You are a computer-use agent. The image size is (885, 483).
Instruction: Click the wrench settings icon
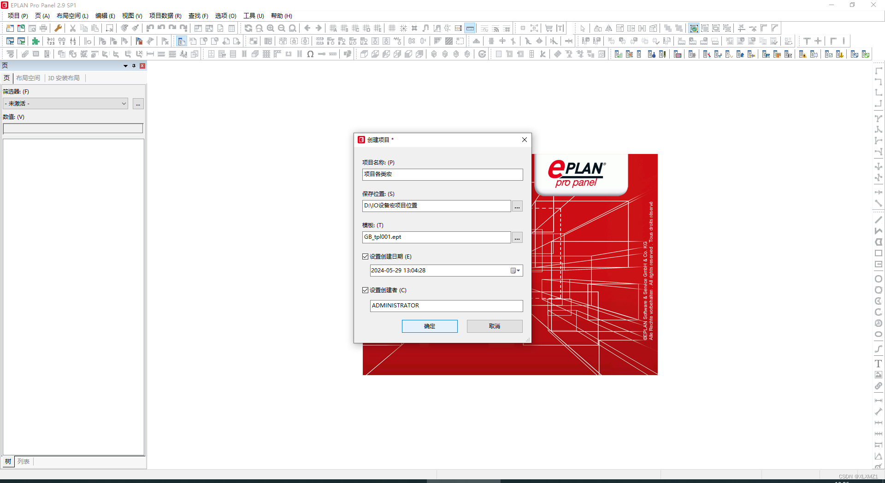point(58,28)
